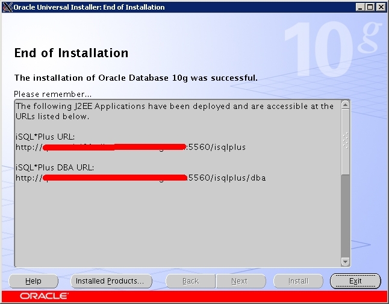The height and width of the screenshot is (304, 389).
Task: Click the Exit button
Action: click(355, 281)
